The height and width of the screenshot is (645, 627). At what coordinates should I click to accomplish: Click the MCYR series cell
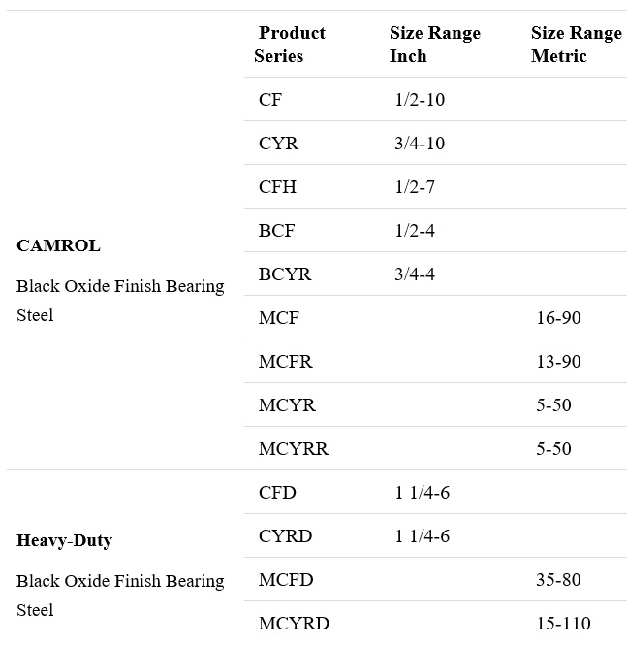tap(287, 405)
